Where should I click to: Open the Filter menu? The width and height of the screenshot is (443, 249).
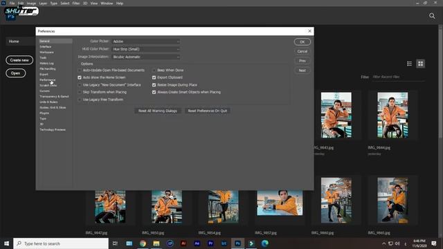coord(76,3)
